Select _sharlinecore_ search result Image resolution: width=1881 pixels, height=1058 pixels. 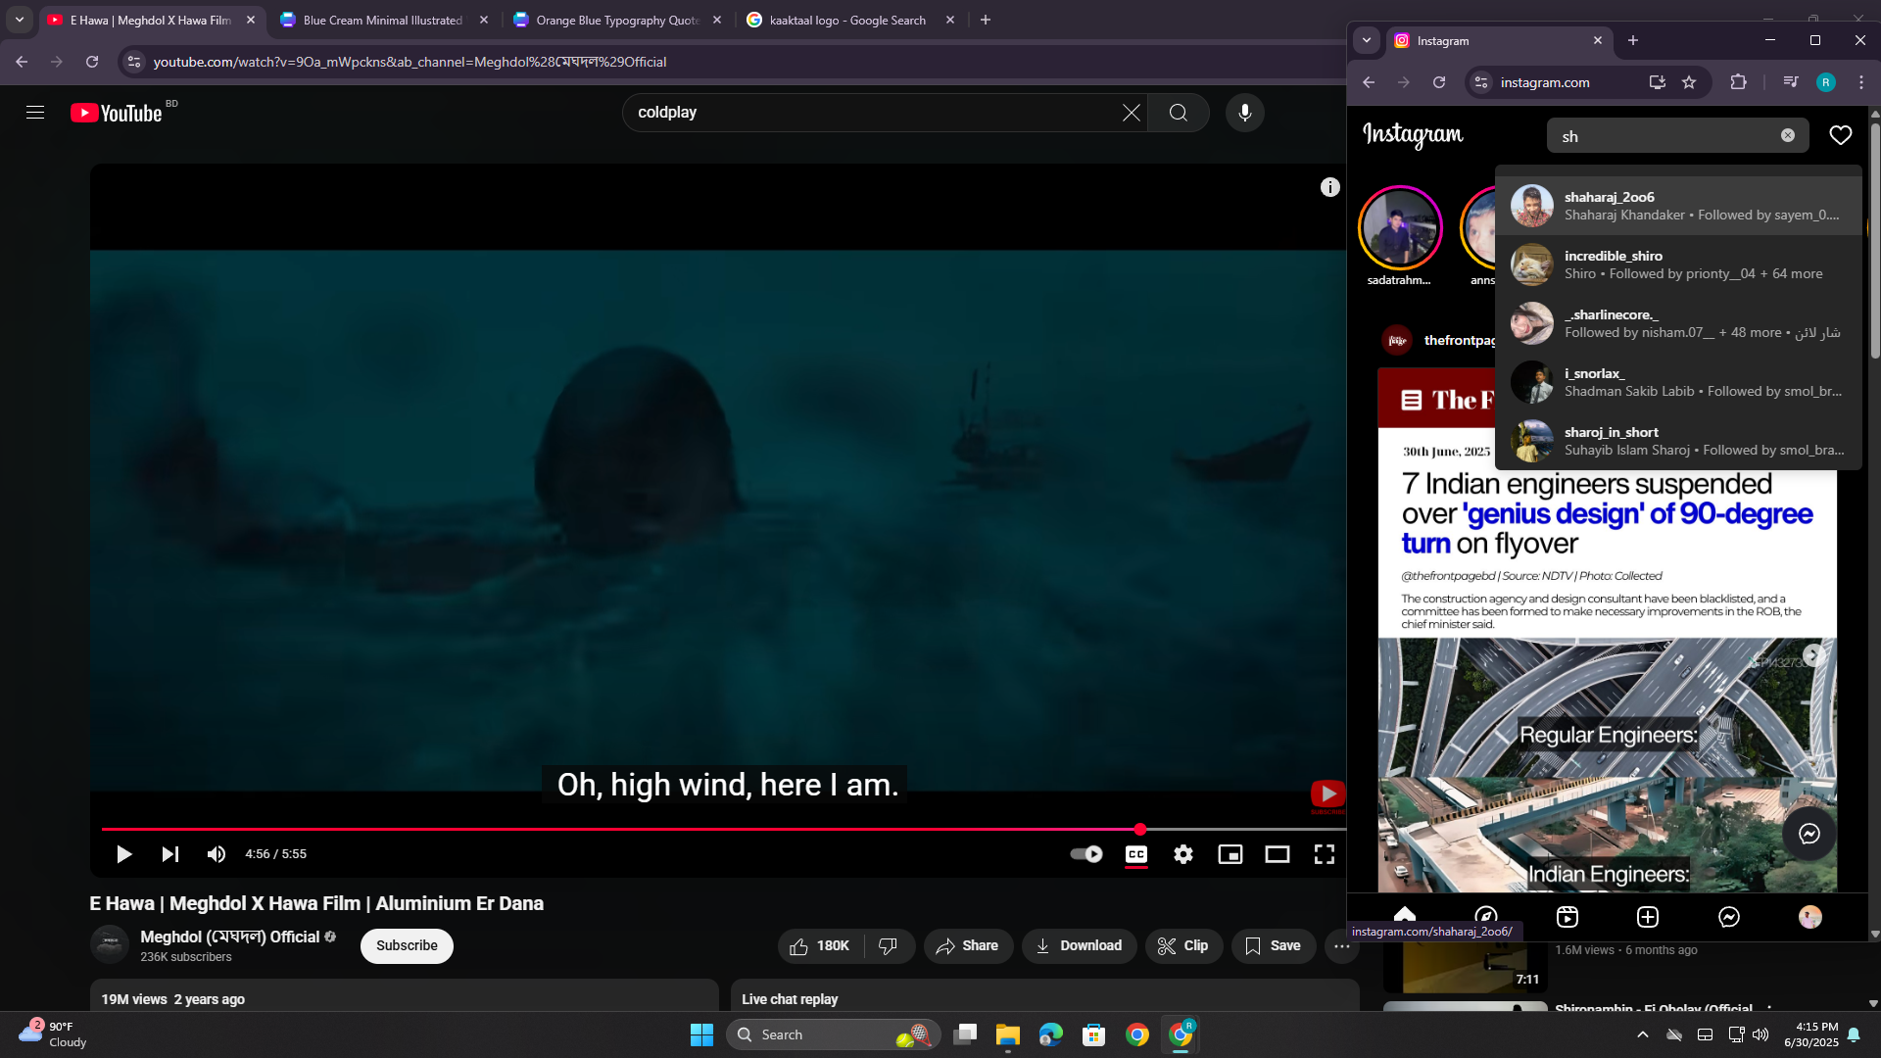pyautogui.click(x=1678, y=323)
